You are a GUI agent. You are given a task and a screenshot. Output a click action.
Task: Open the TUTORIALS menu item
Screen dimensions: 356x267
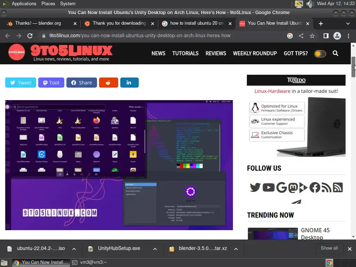[185, 53]
